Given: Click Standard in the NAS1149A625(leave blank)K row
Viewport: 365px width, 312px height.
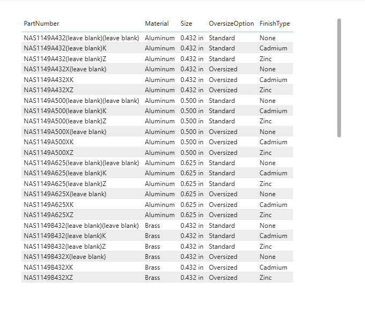Looking at the screenshot, I should click(x=222, y=174).
